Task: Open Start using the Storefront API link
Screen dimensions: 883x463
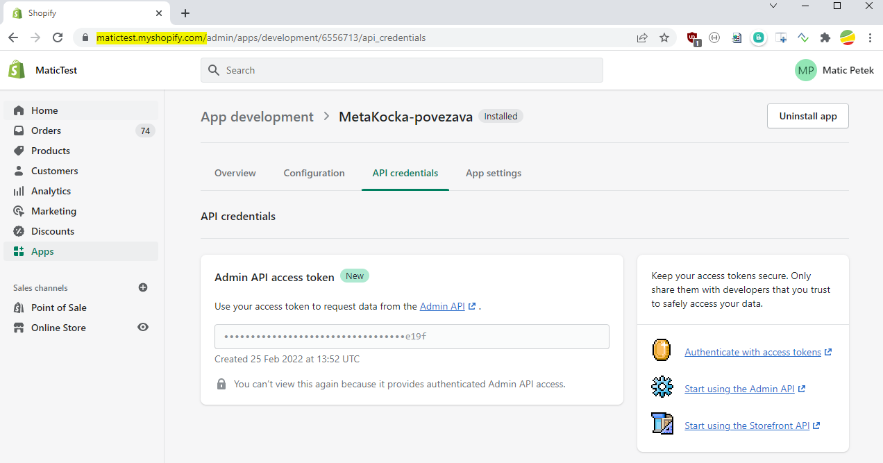Action: (752, 426)
